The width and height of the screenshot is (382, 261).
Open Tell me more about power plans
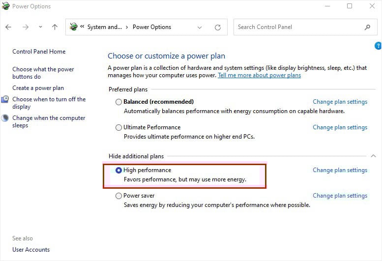(x=259, y=75)
